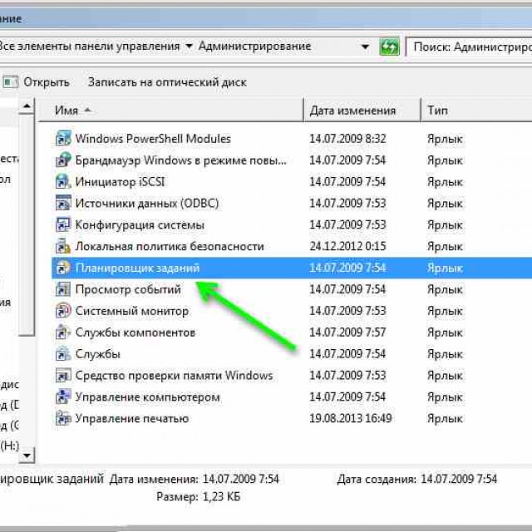The width and height of the screenshot is (532, 532).
Task: Click the Размер: 1,23 КБ detail
Action: [198, 497]
